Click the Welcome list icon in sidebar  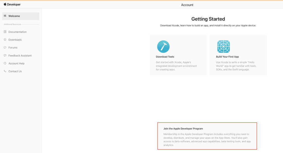point(5,16)
